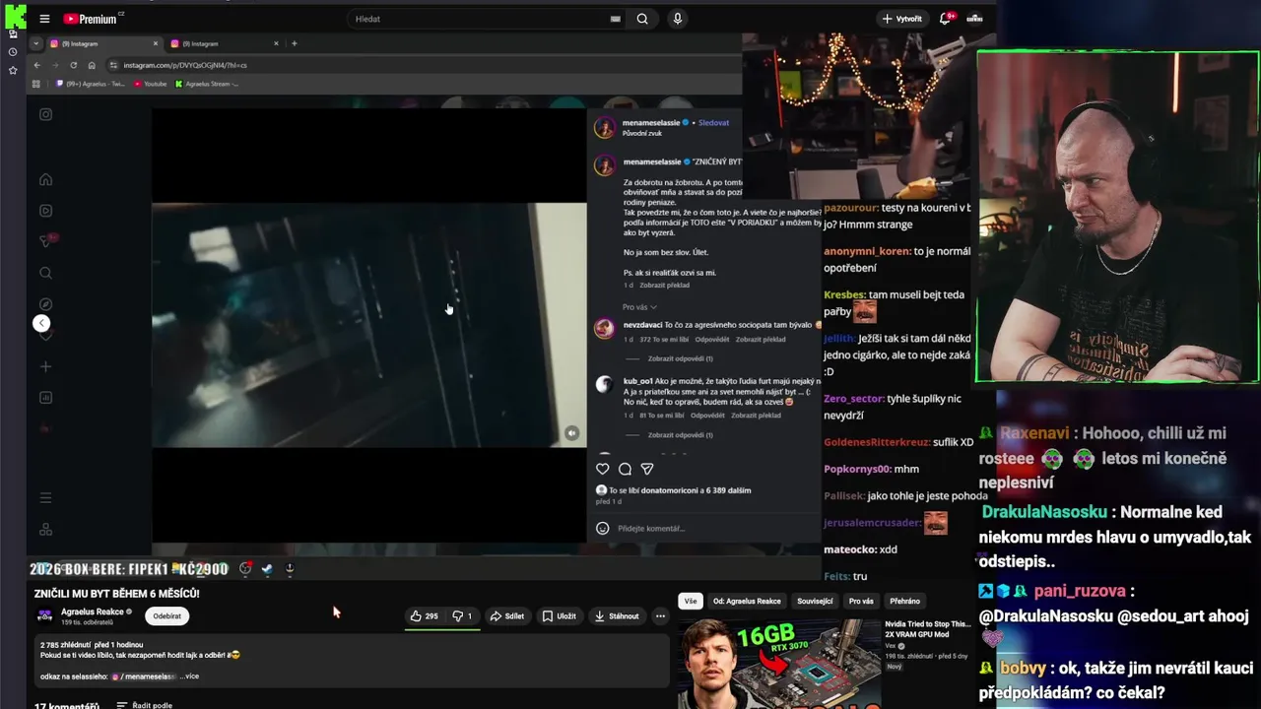Open the Youtube bookmark

click(x=151, y=84)
